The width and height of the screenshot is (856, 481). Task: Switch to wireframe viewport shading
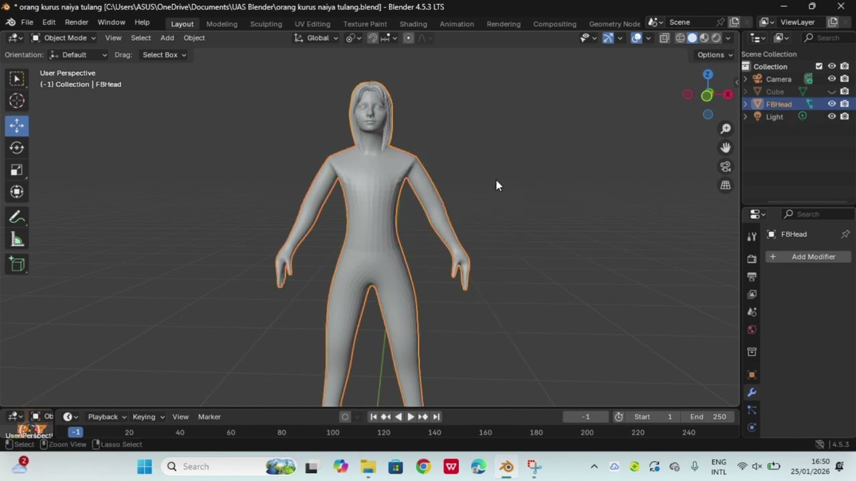[x=680, y=38]
